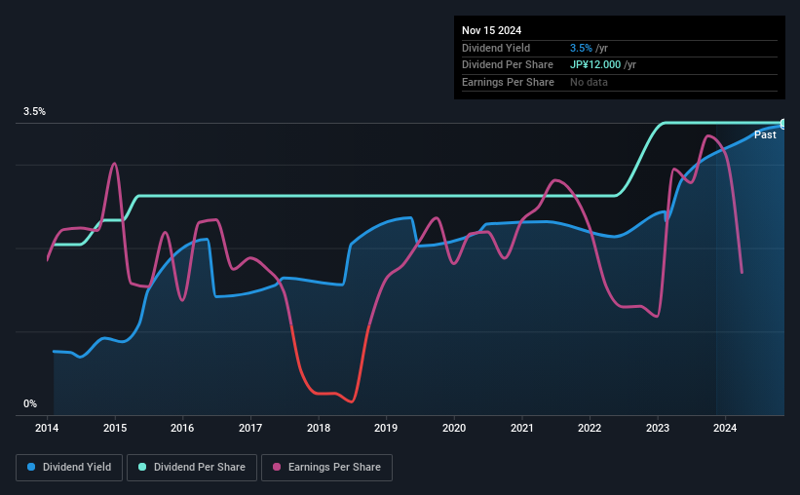Click the 'Past' label on the chart
The height and width of the screenshot is (495, 800).
pos(765,135)
